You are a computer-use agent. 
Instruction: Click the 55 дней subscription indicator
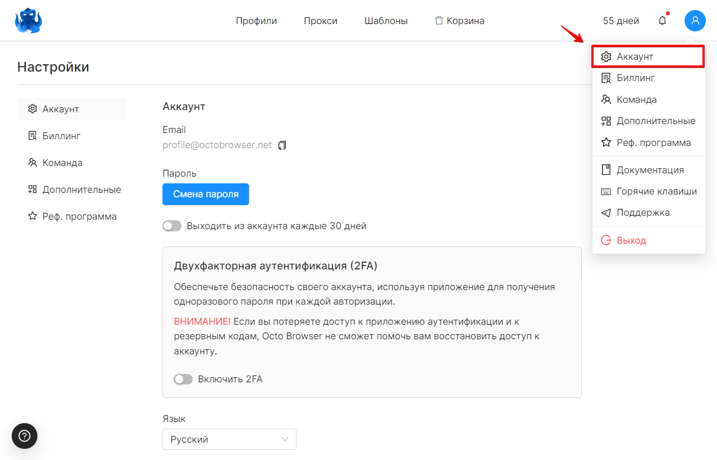[621, 21]
